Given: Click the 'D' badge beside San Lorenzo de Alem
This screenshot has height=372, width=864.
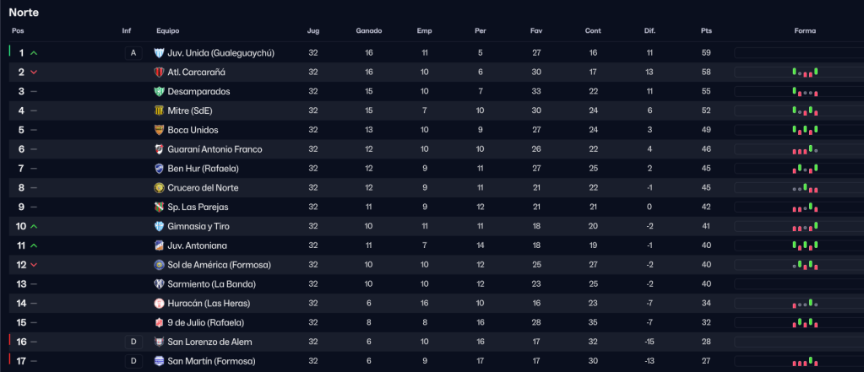Looking at the screenshot, I should point(132,342).
